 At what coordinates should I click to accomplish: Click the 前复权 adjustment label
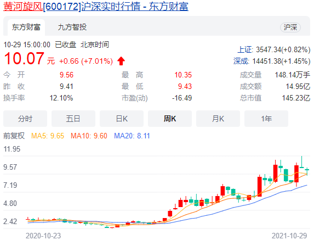click(14, 136)
